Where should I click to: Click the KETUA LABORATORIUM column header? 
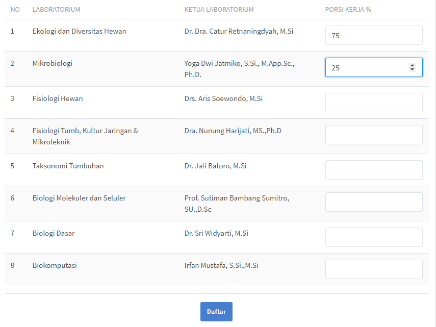click(x=219, y=10)
